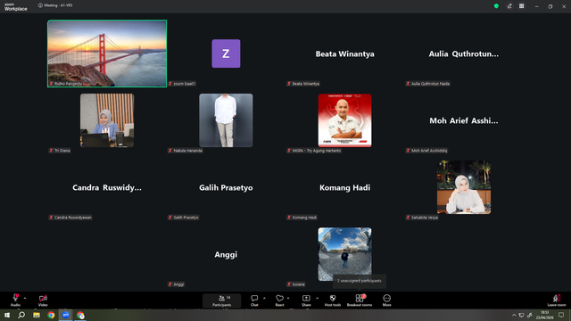This screenshot has width=571, height=321.
Task: Click the 'Moh Arief Asshiddiq' name label
Action: coord(426,151)
